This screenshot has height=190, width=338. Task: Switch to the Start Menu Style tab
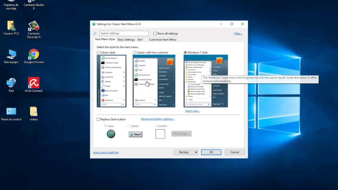tap(105, 39)
